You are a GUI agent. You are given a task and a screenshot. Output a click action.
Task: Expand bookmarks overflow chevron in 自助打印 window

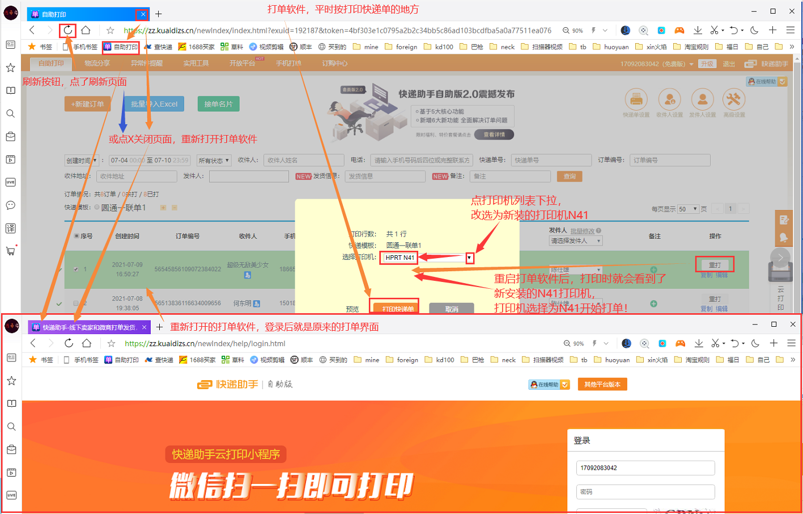[792, 47]
